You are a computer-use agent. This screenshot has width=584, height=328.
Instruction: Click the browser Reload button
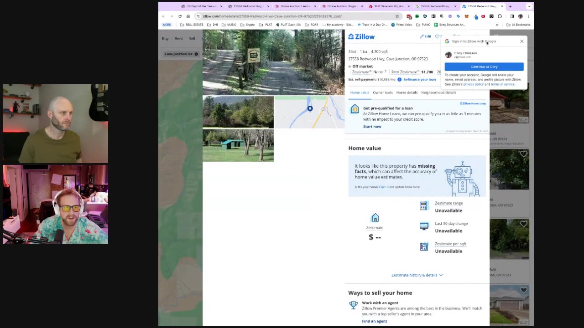[180, 16]
